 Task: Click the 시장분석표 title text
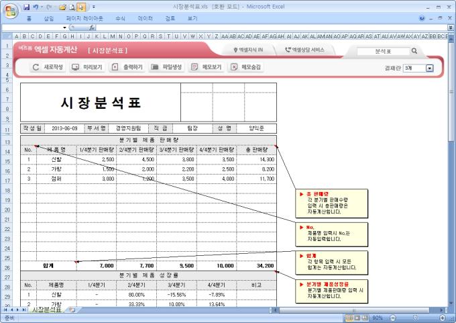tap(101, 103)
